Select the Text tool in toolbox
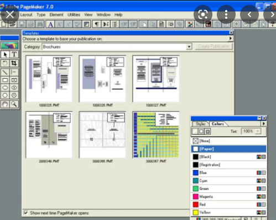 [14, 54]
